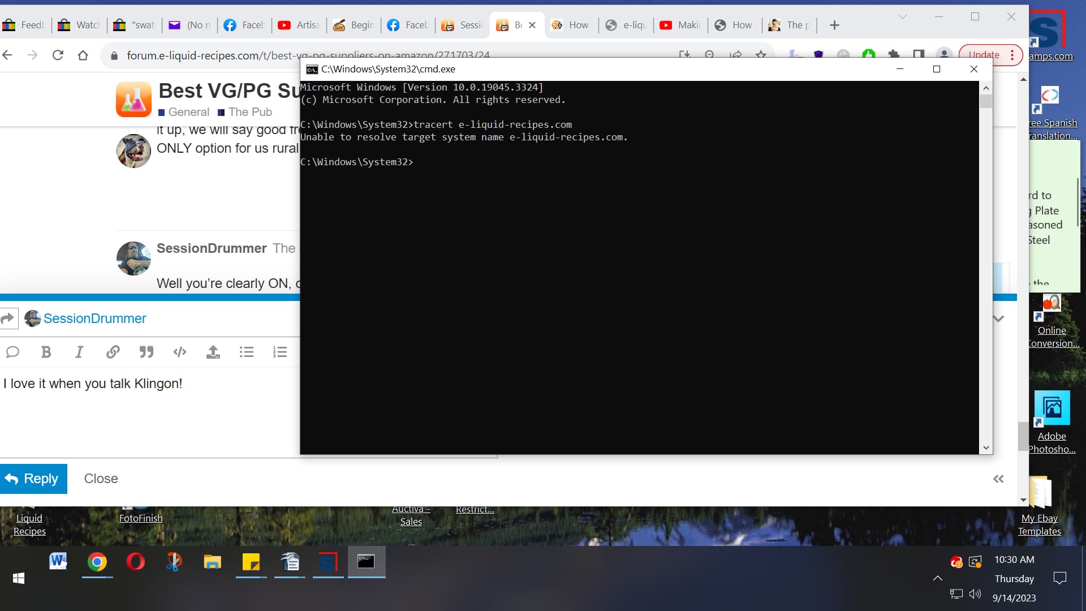Collapse the composer with chevron arrow
This screenshot has width=1086, height=611.
coord(998,319)
